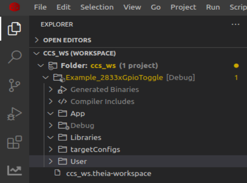Expand the User folder chevron

51,161
